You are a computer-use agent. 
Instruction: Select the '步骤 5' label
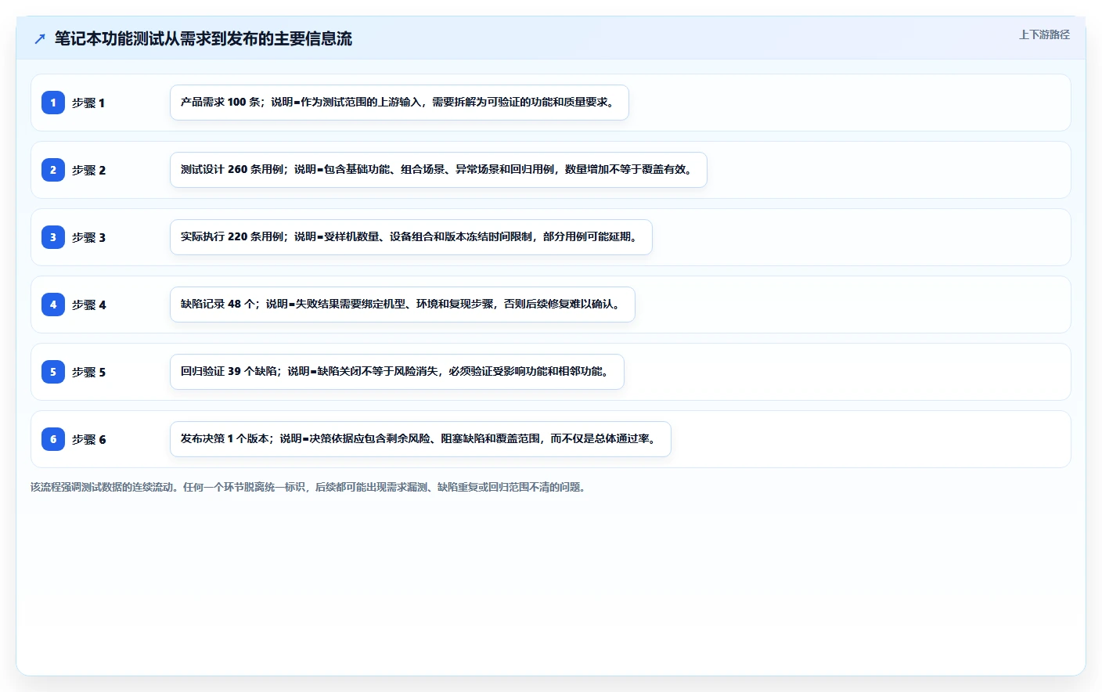(88, 372)
